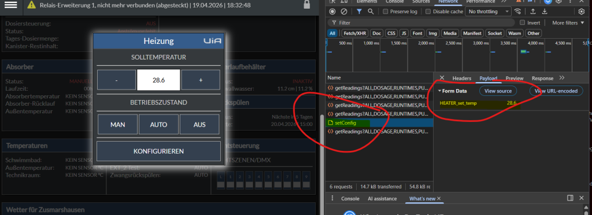Click the padlock icon in the header
The height and width of the screenshot is (215, 592).
(x=306, y=5)
